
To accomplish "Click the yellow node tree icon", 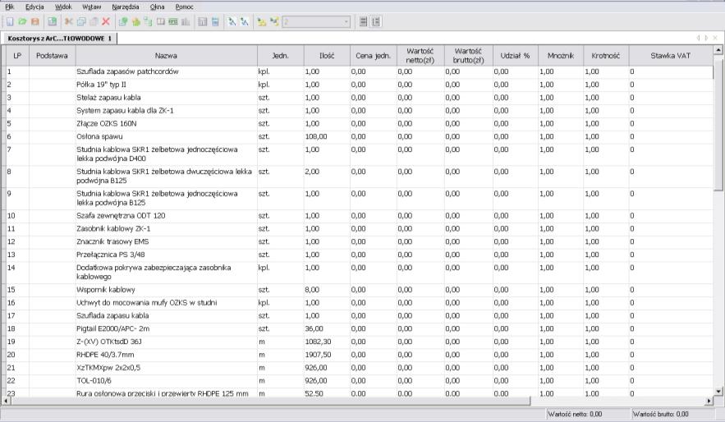I will 262,21.
